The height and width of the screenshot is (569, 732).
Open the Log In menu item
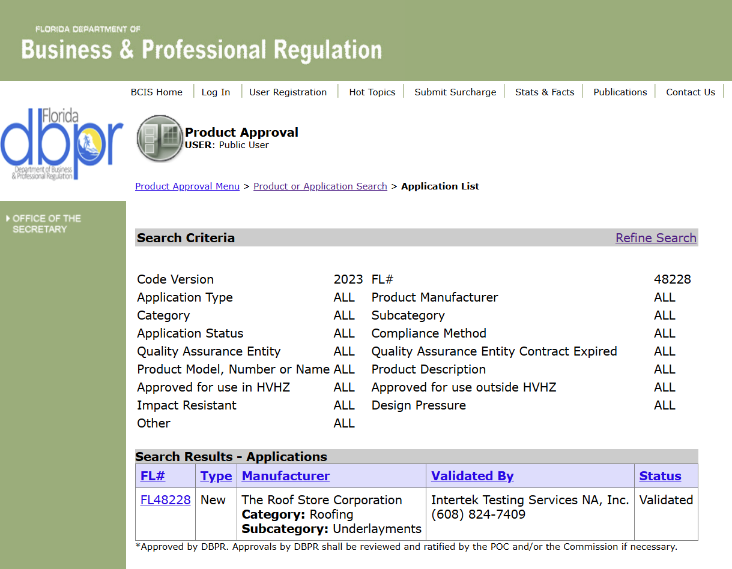(x=216, y=92)
